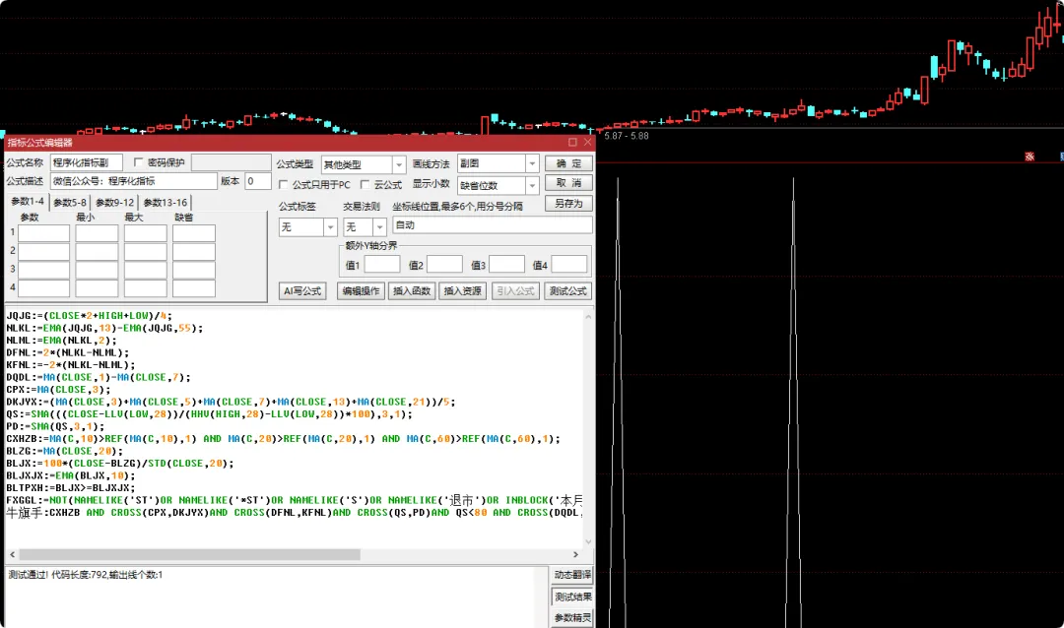Screen dimensions: 1064x628
Task: Switch to the 参数13-16 tab
Action: 165,202
